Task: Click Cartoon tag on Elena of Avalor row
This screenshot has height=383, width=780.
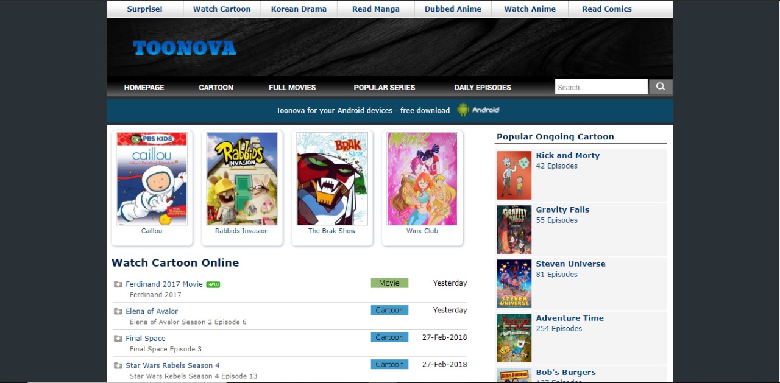Action: click(389, 311)
